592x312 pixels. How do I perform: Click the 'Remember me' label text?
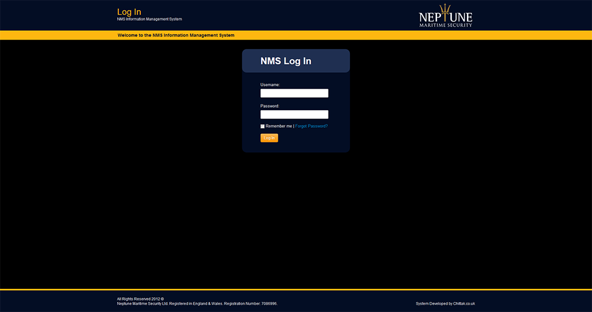(279, 126)
